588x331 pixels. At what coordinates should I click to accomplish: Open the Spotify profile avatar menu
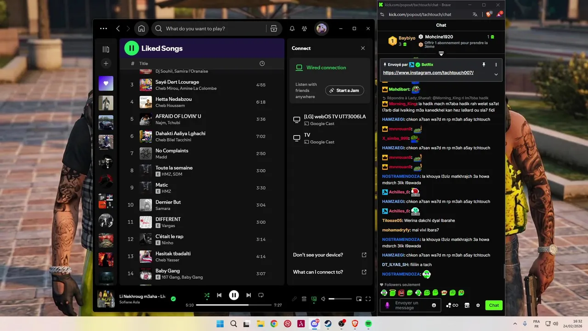322,29
